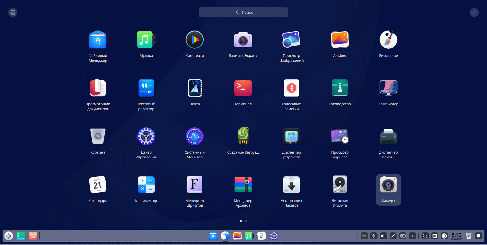Screen dimensions: 487x245
Task: Click the power button in the dock
Action: pyautogui.click(x=444, y=236)
